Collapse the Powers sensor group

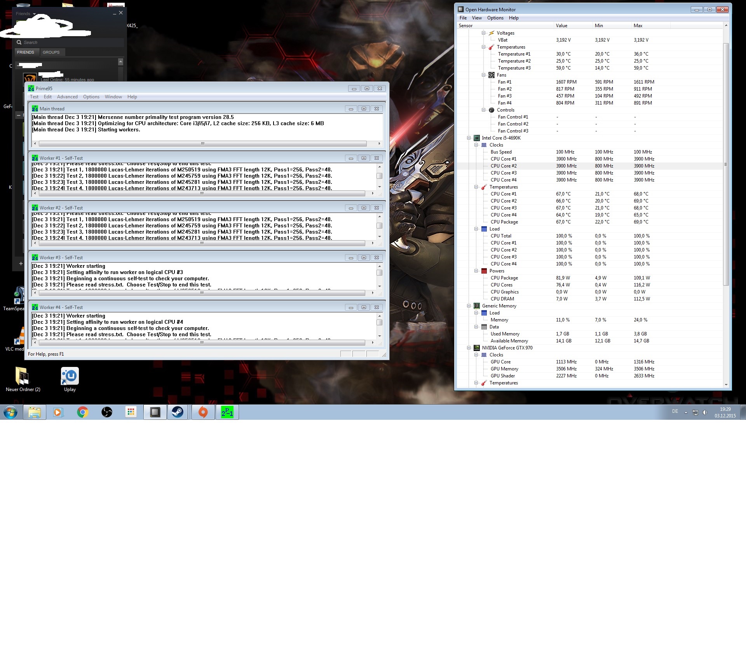476,271
